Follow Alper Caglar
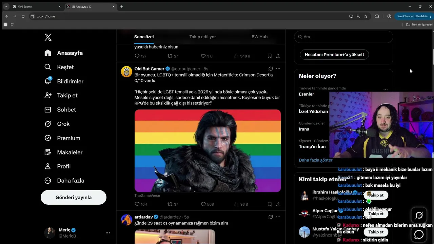This screenshot has height=244, width=434. [x=376, y=214]
